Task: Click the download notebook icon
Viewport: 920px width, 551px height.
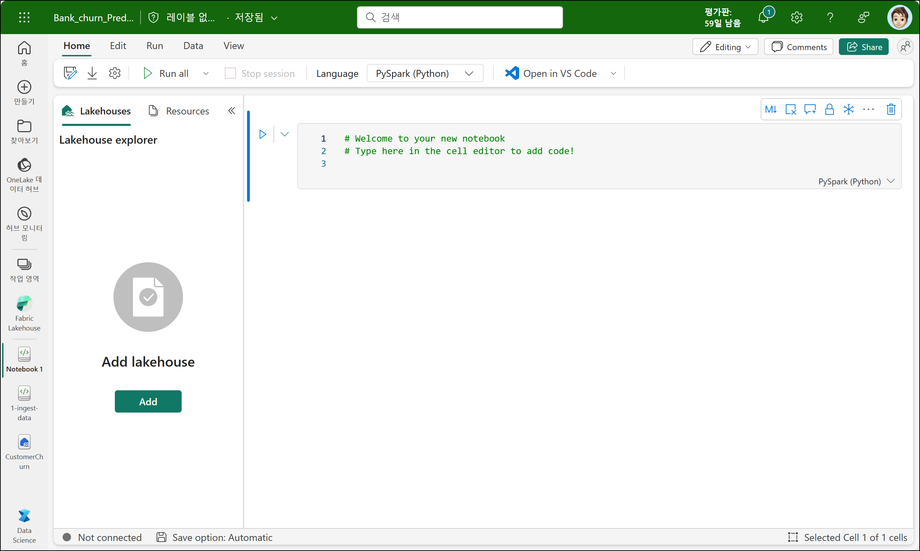Action: (x=92, y=73)
